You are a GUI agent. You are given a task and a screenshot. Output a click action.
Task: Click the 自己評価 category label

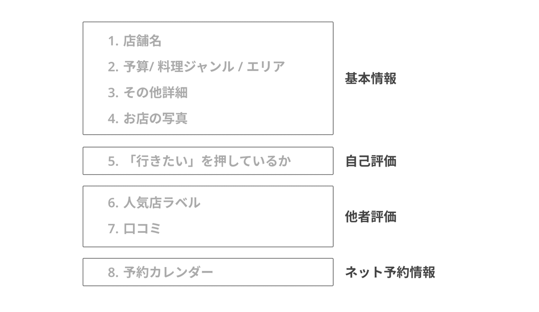pyautogui.click(x=371, y=161)
